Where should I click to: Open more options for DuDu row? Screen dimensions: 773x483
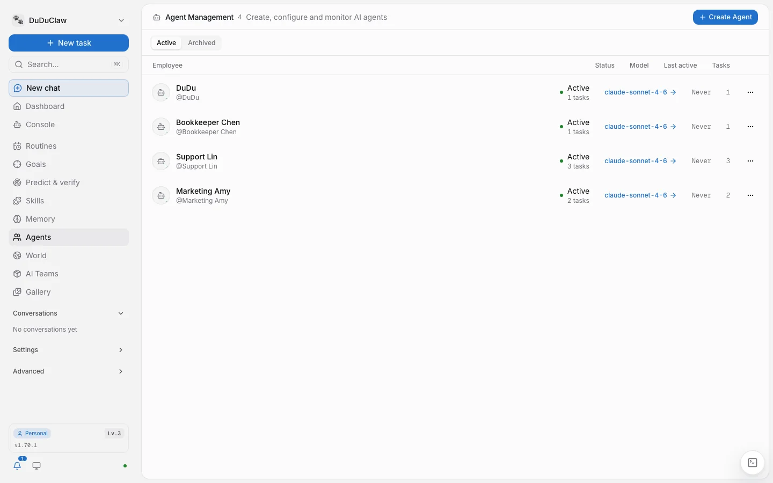(750, 92)
